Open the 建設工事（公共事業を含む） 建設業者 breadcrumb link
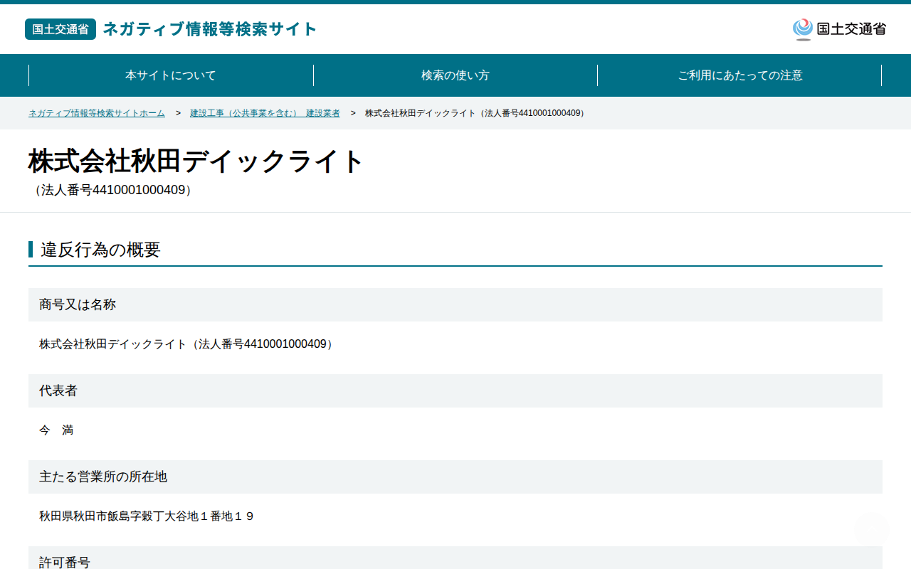This screenshot has height=569, width=911. [265, 113]
